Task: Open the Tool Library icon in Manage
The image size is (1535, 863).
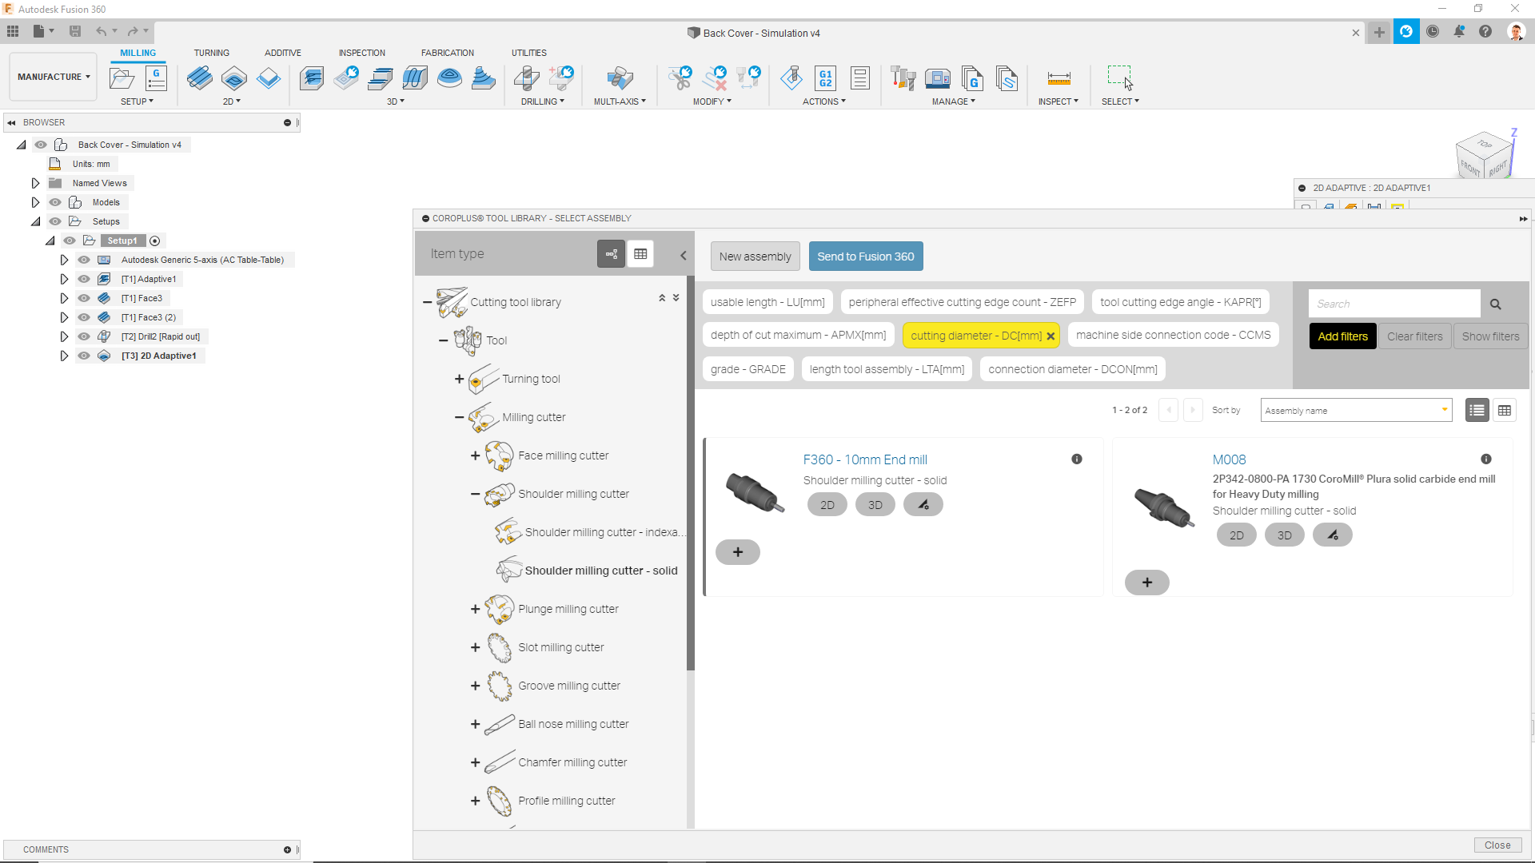Action: (903, 78)
